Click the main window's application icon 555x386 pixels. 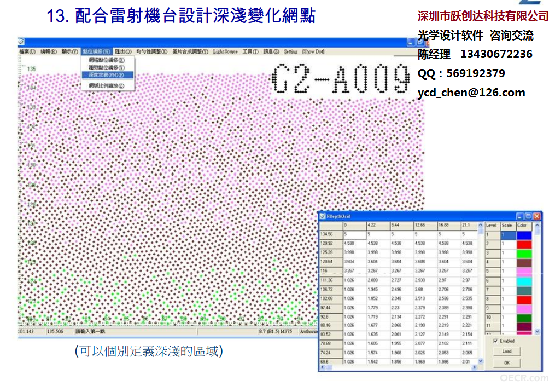21,42
